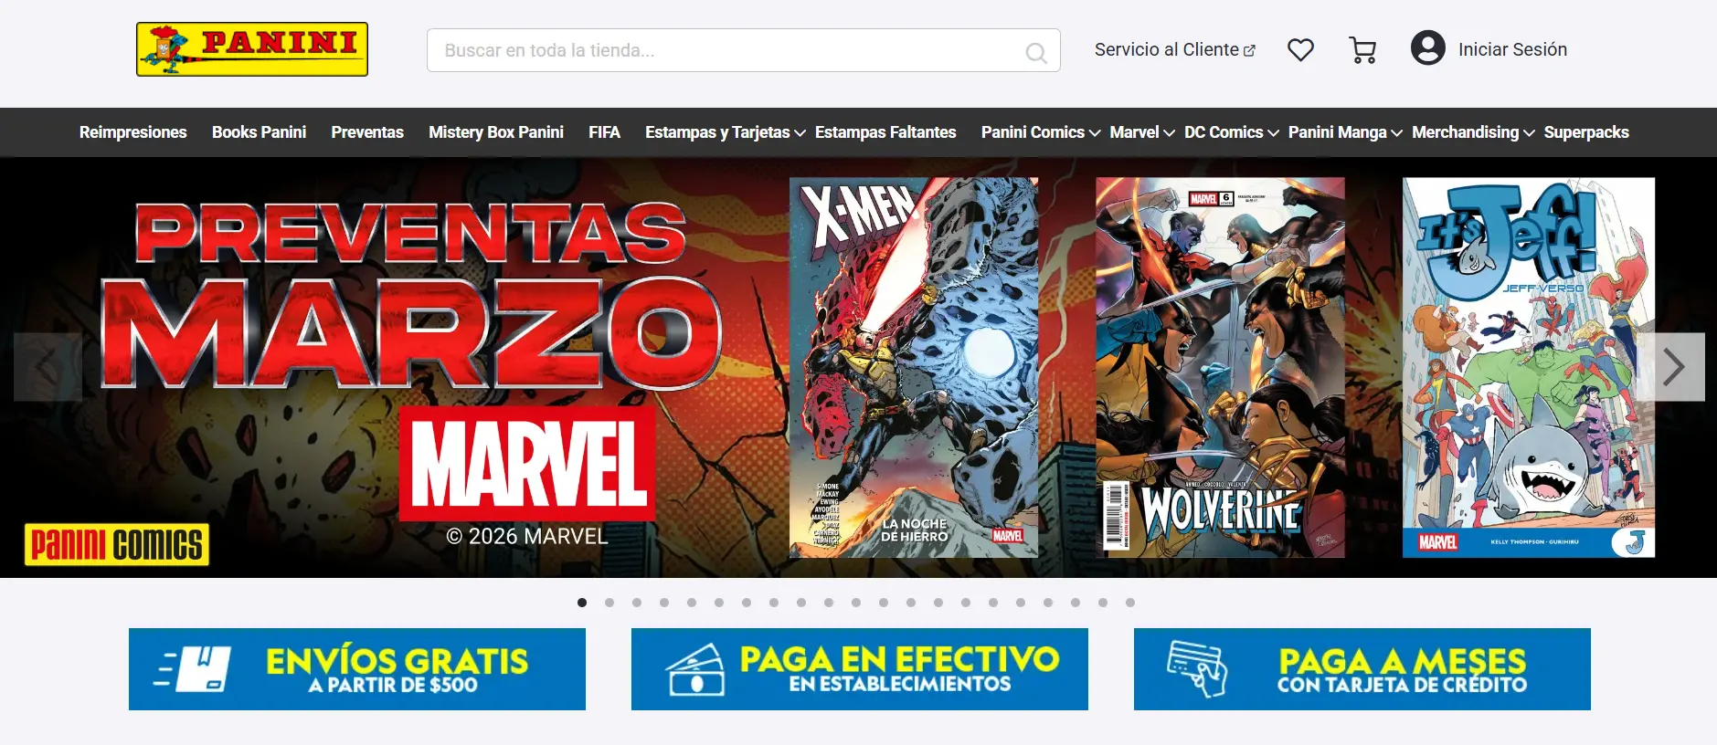This screenshot has height=745, width=1717.
Task: Open the wishlist heart icon
Action: click(1300, 49)
